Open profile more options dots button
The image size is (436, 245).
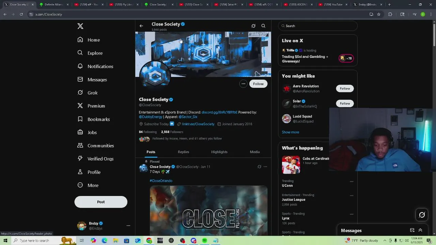[x=243, y=84]
